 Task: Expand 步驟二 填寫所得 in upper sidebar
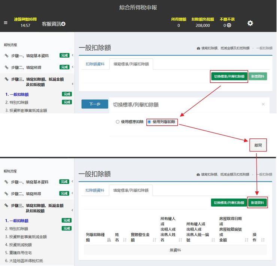coord(72,67)
